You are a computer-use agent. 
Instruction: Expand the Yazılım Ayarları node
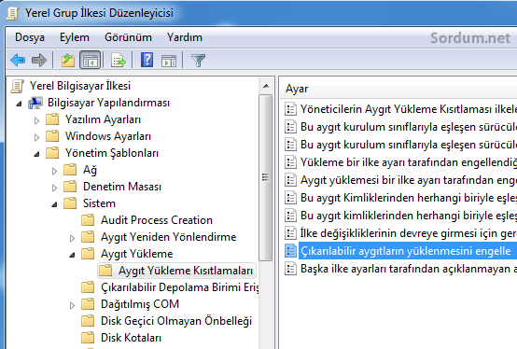pos(36,120)
